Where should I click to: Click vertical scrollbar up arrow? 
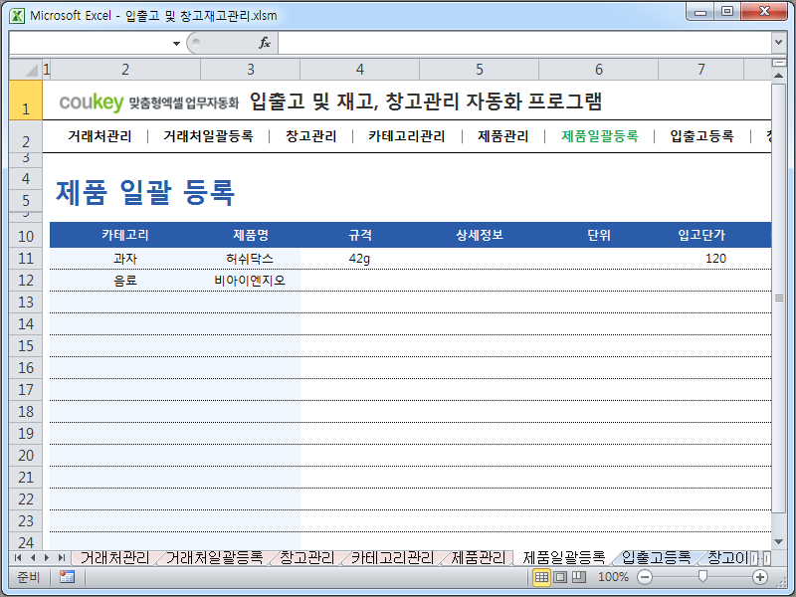click(x=778, y=76)
